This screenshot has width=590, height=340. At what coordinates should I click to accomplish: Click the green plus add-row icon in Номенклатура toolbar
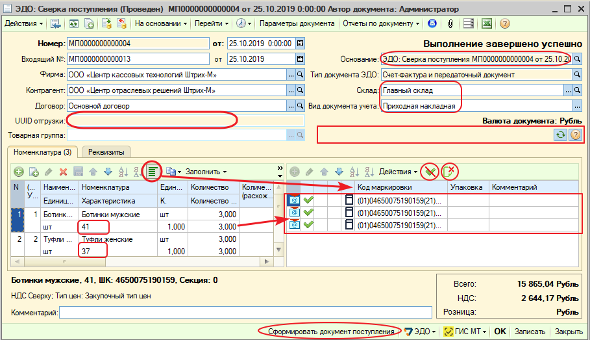coord(18,172)
